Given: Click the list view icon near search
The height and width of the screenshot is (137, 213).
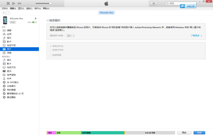Looking at the screenshot, I should (153, 4).
